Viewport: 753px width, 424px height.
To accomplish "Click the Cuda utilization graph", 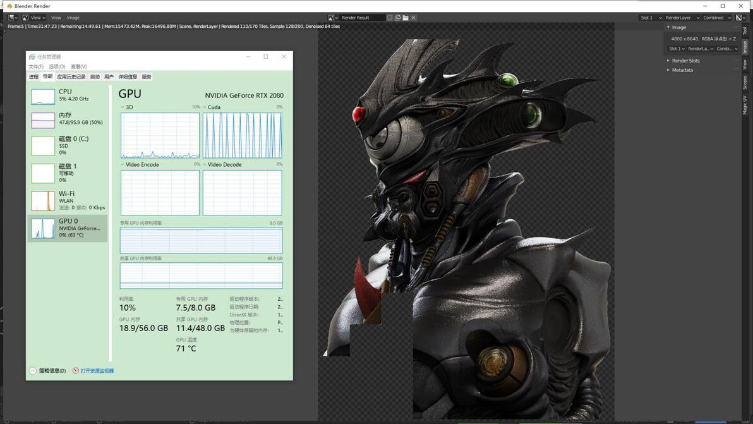I will click(x=243, y=135).
